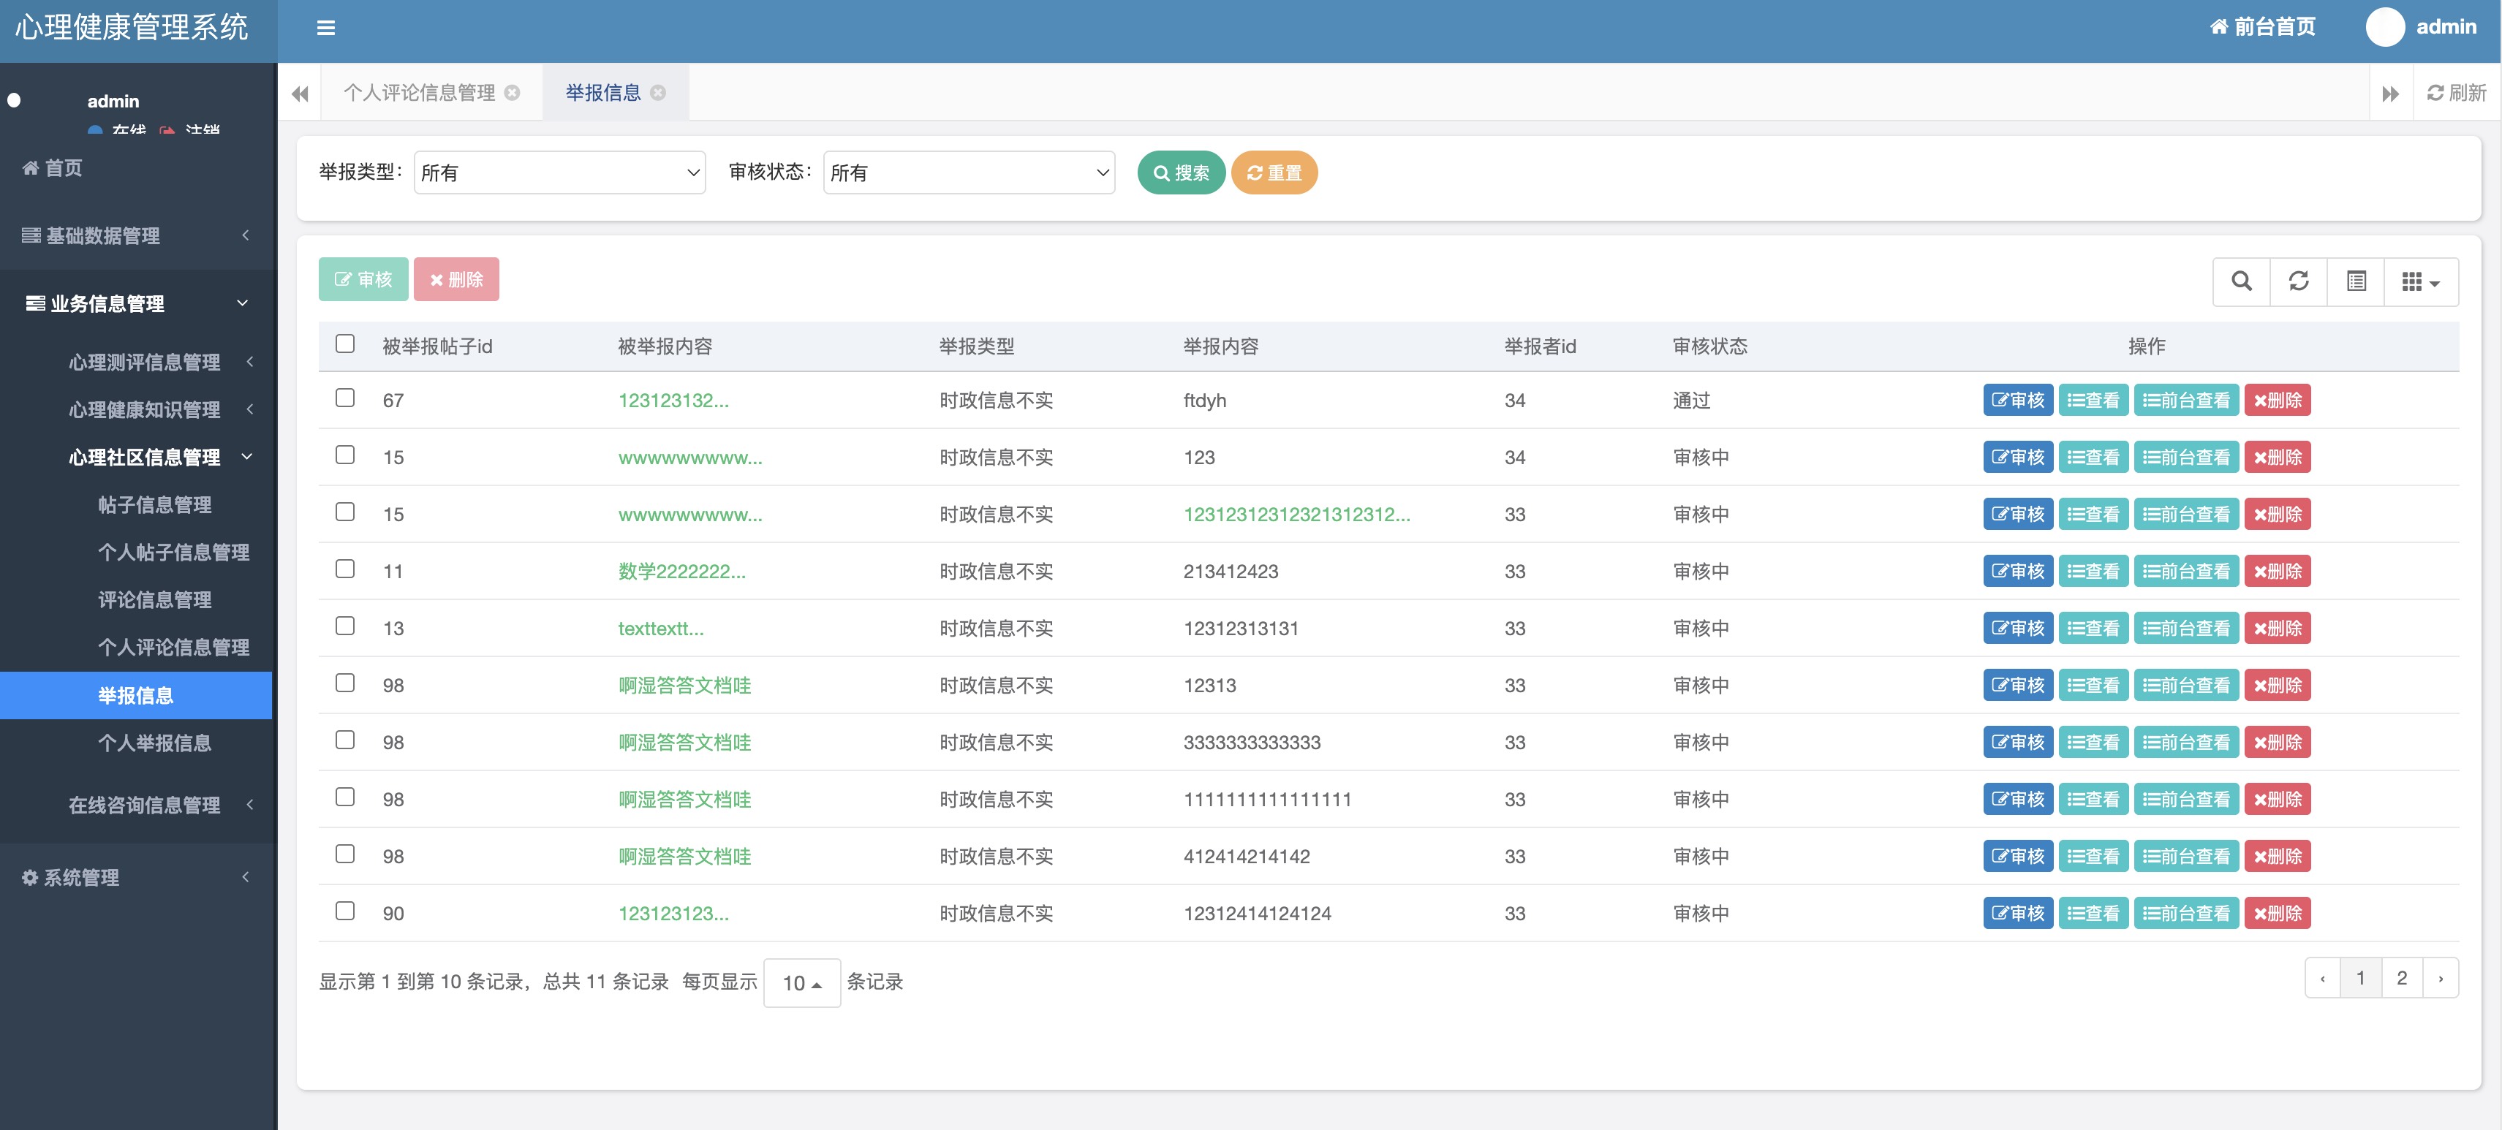Check the row with 举报内容 3333333333333
This screenshot has height=1130, width=2502.
[x=345, y=740]
